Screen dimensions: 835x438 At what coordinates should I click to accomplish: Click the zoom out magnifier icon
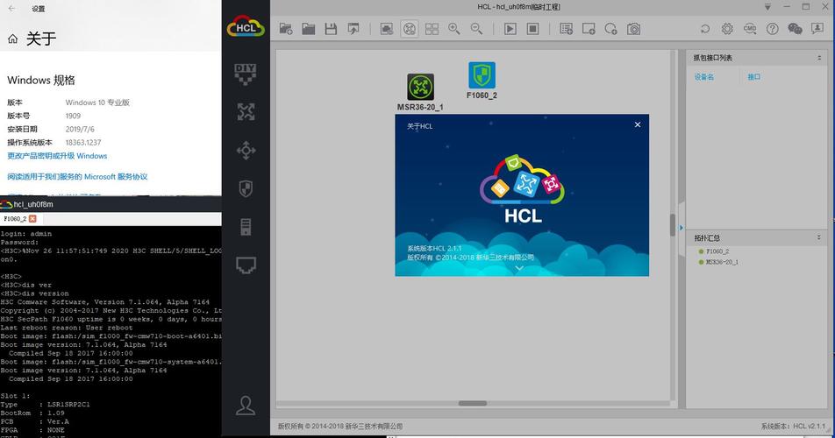(x=476, y=29)
